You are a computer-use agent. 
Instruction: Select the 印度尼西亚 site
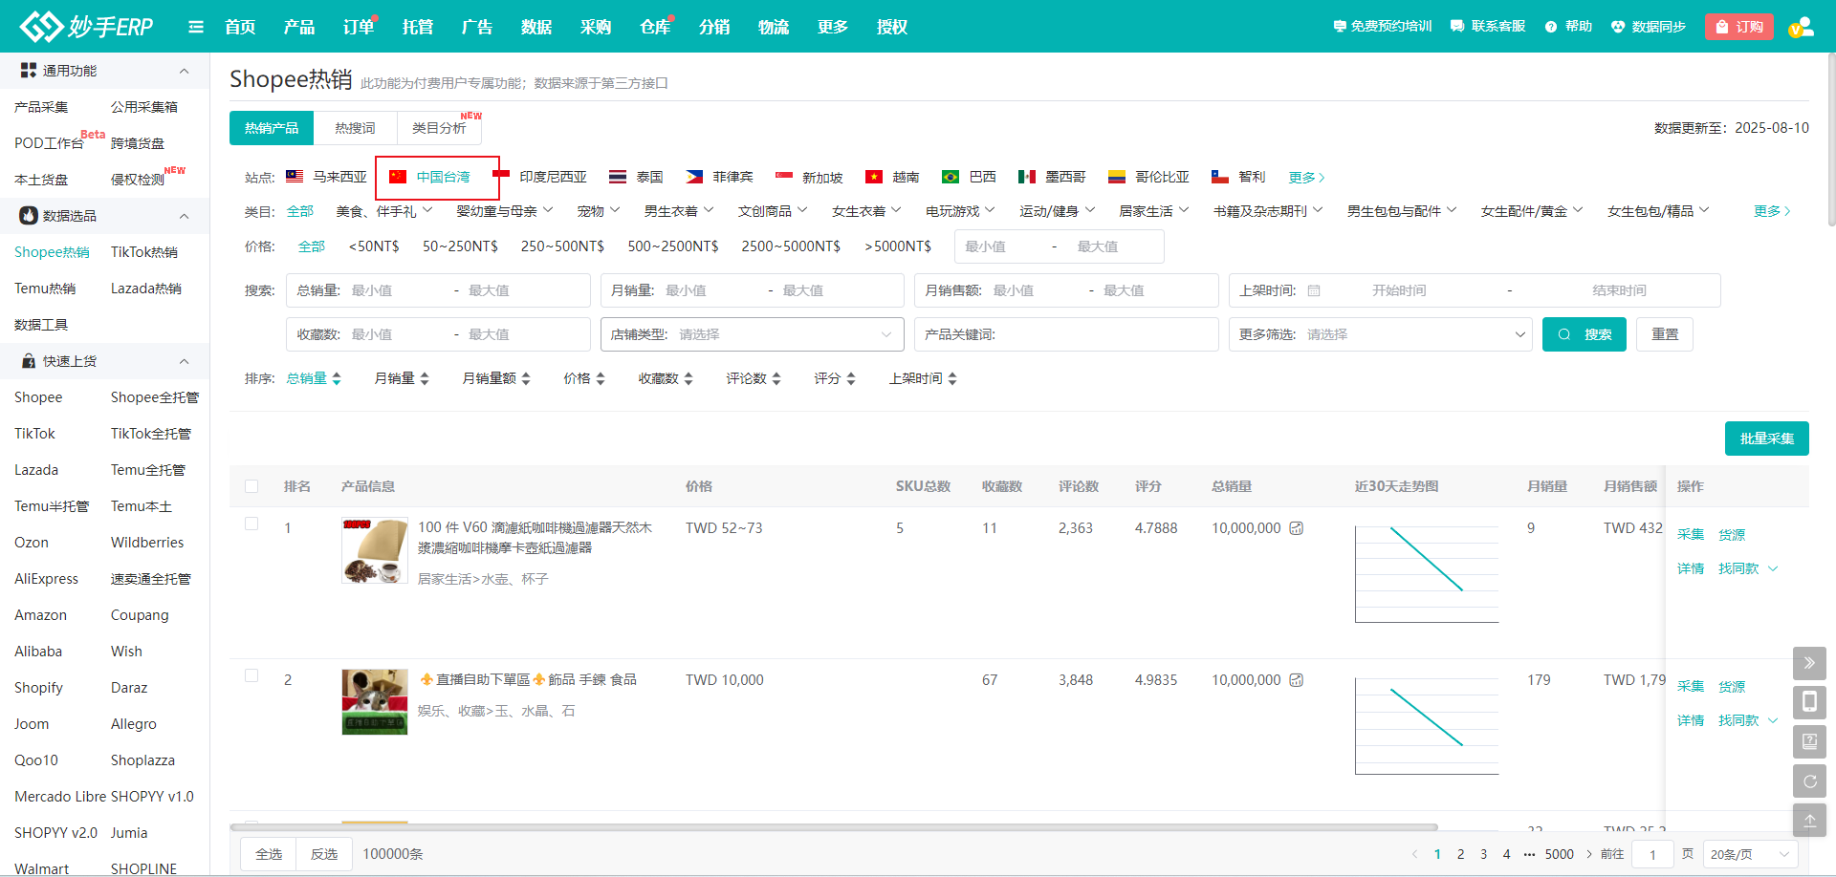540,177
